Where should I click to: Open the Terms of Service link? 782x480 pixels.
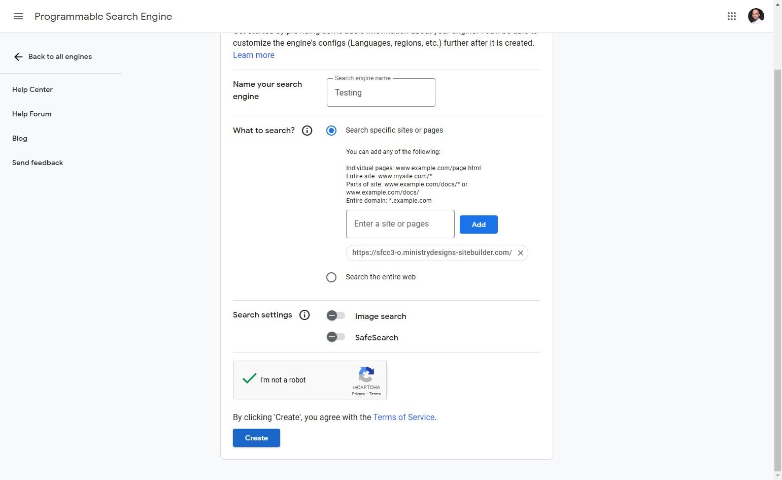pos(404,417)
